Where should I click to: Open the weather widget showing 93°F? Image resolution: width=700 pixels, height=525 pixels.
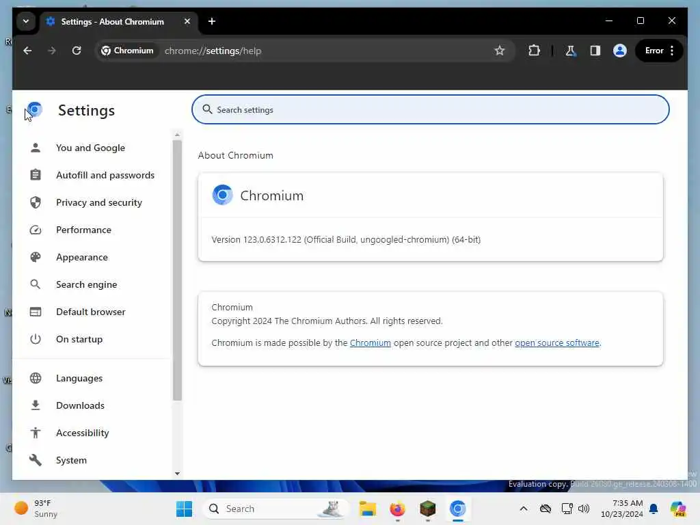point(37,509)
